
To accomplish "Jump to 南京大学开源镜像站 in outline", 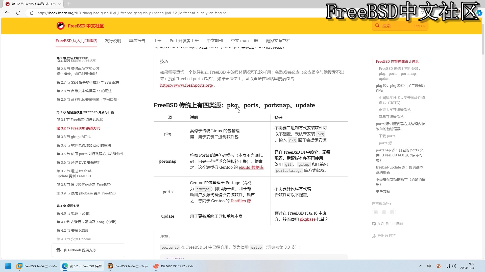I will click(395, 110).
